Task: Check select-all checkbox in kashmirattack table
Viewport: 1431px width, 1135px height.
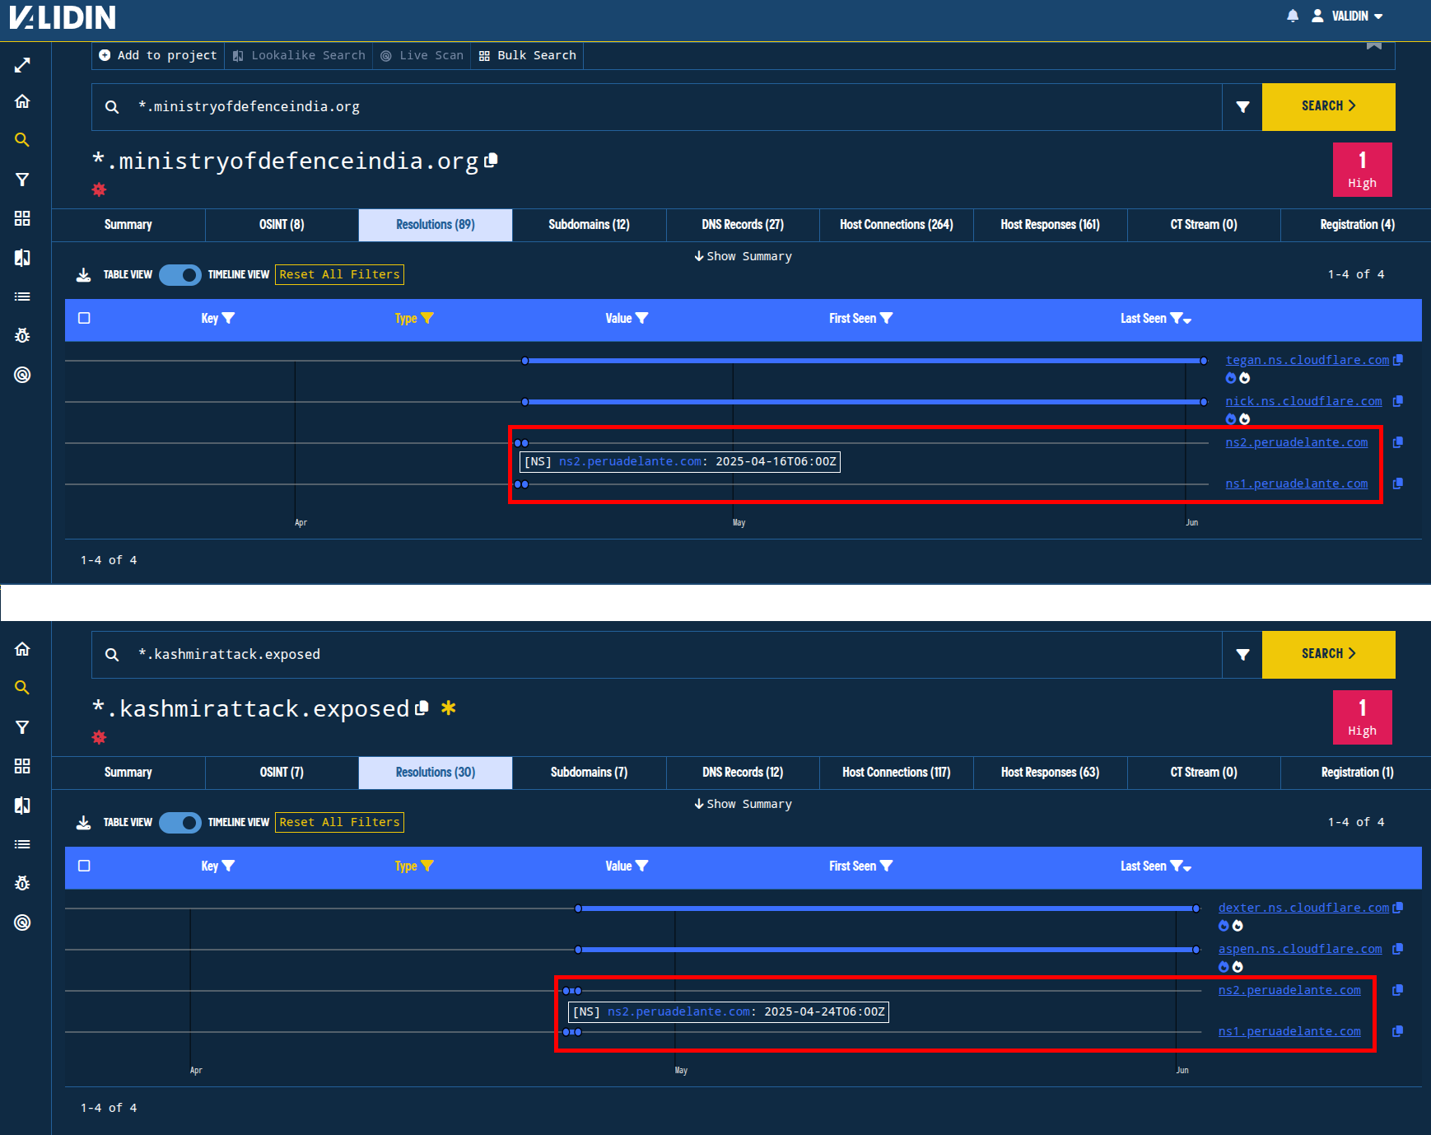Action: tap(84, 866)
